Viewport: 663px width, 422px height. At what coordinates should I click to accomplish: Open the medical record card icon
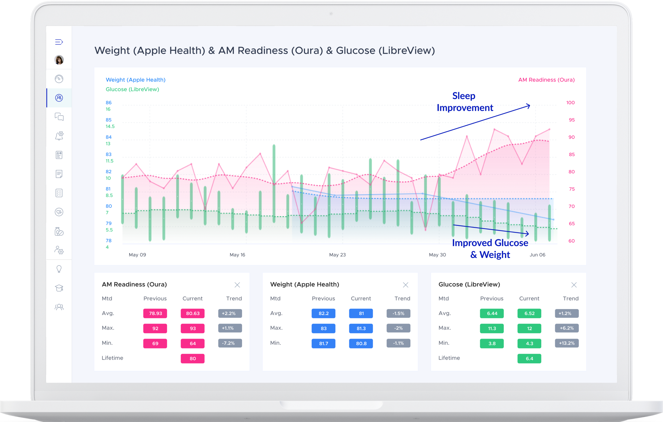(x=59, y=155)
